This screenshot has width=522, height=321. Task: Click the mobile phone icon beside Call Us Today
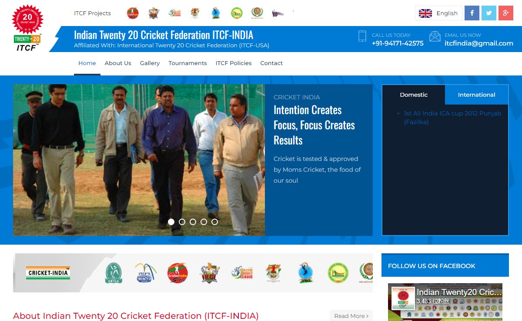pos(362,36)
